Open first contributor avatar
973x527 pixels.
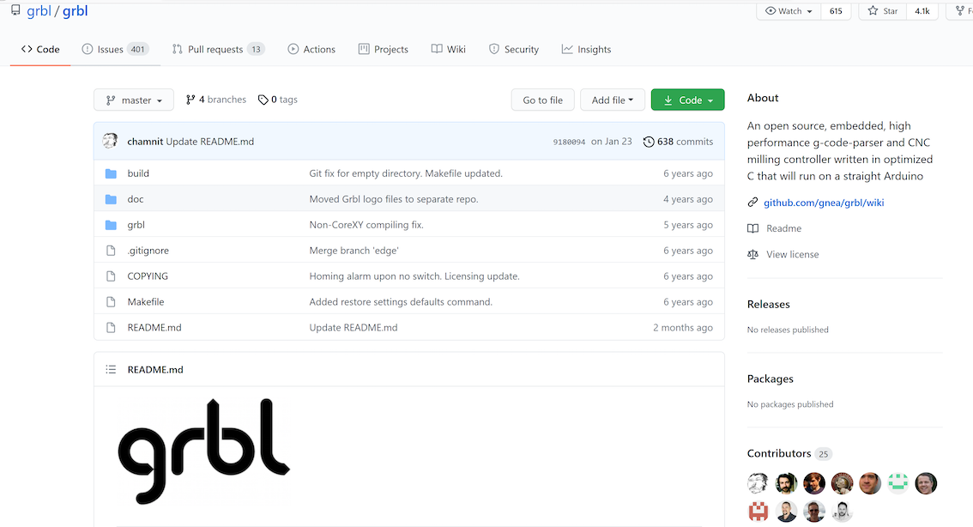click(x=758, y=483)
